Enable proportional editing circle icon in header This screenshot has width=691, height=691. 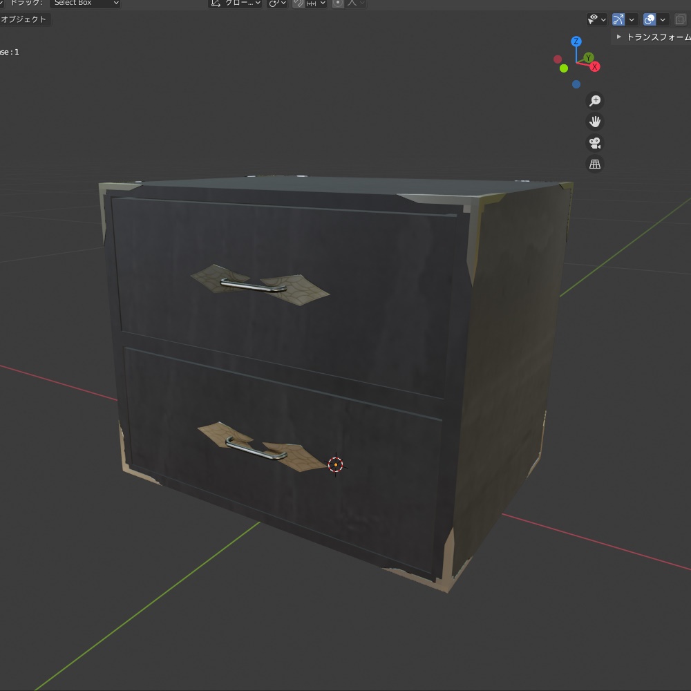tap(337, 3)
